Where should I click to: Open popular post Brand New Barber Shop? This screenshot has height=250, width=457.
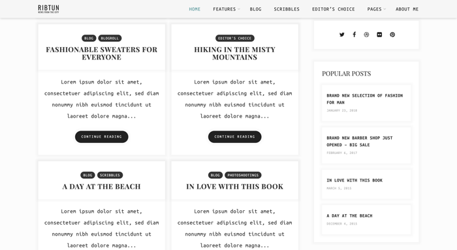coord(360,141)
